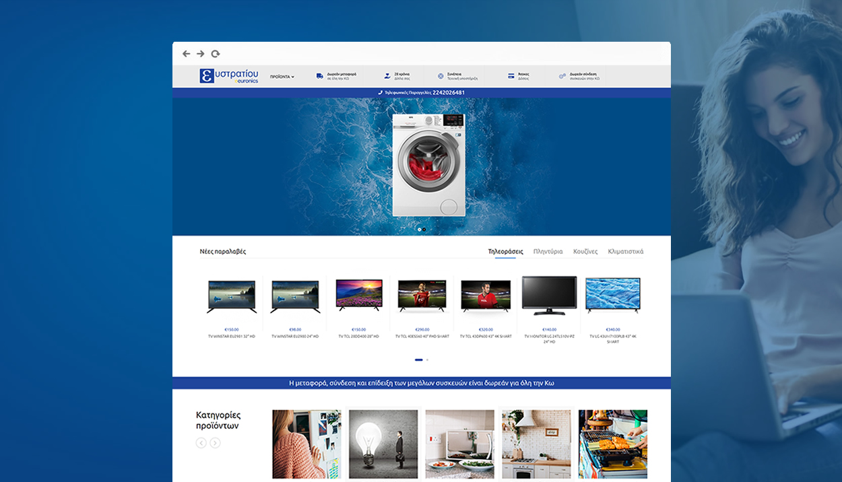Click the phone icon in blue bar
The width and height of the screenshot is (842, 482).
[380, 92]
